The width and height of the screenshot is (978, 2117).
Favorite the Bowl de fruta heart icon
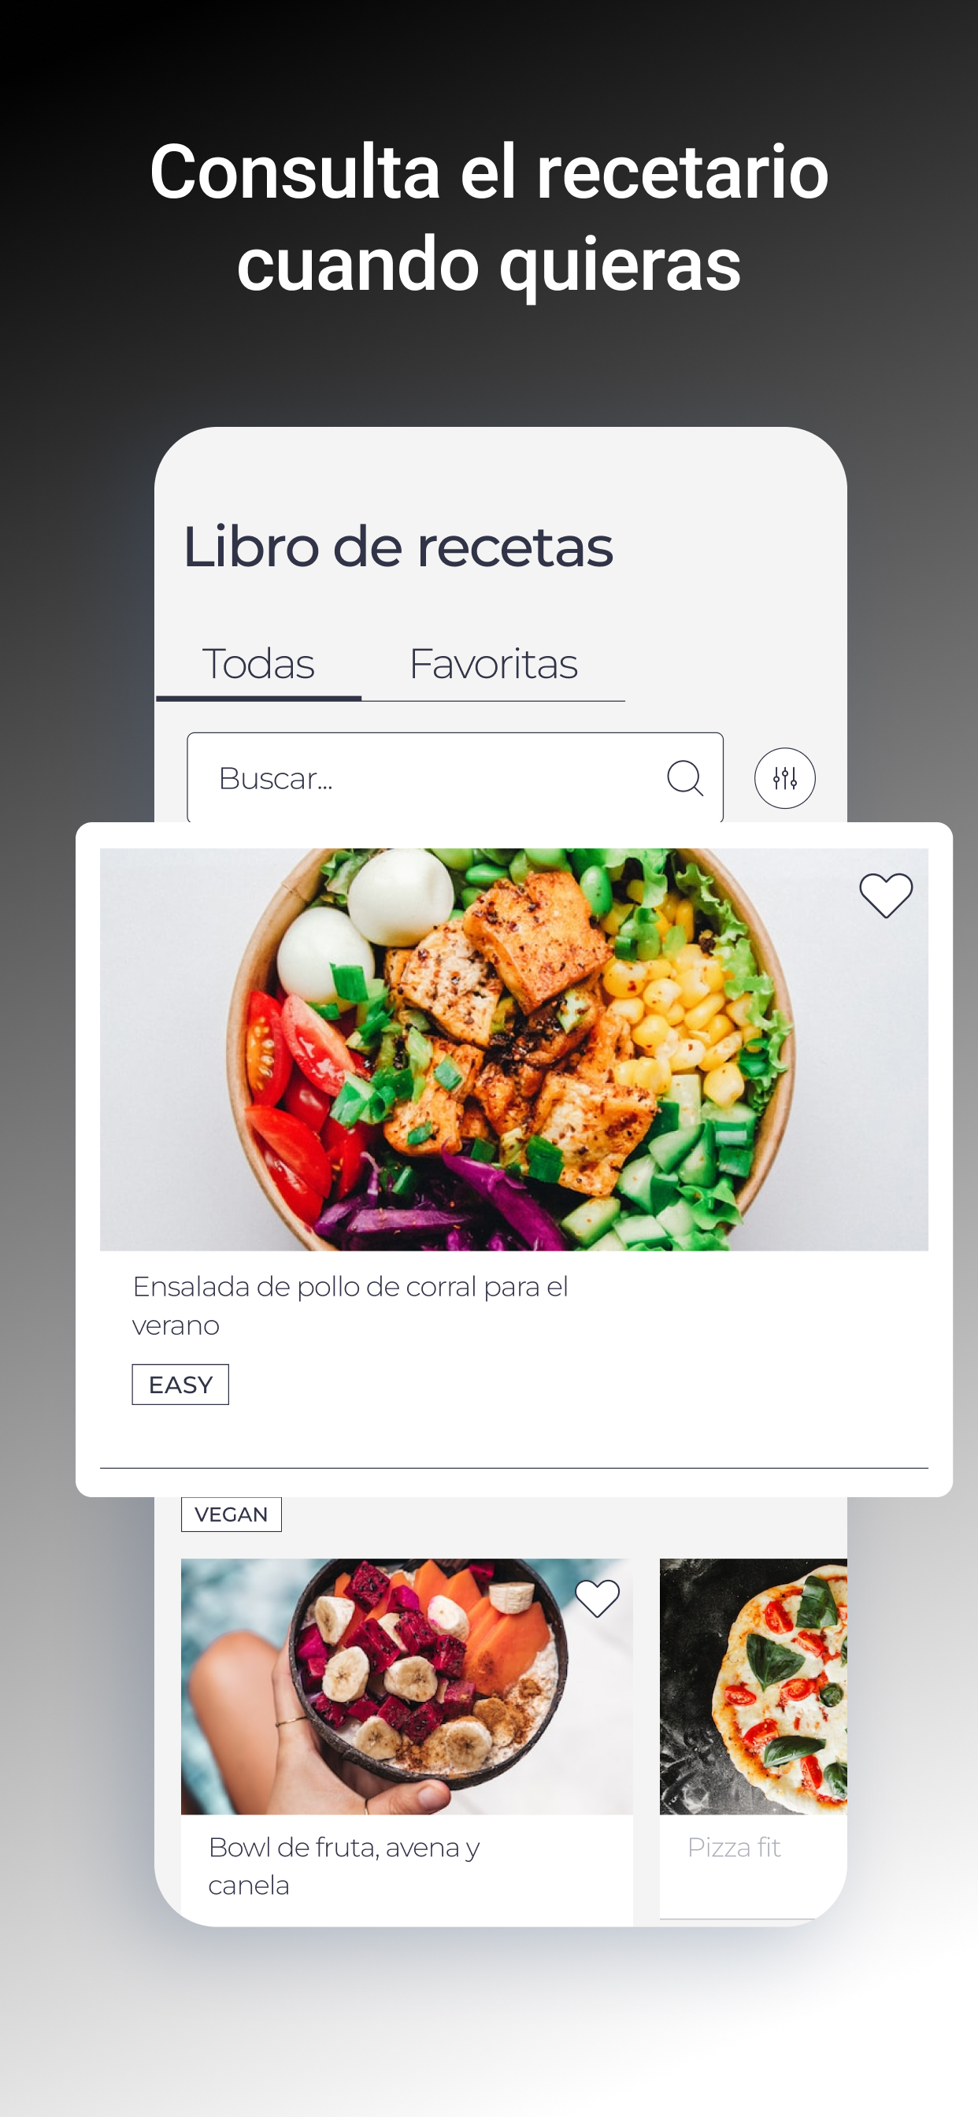[597, 1599]
